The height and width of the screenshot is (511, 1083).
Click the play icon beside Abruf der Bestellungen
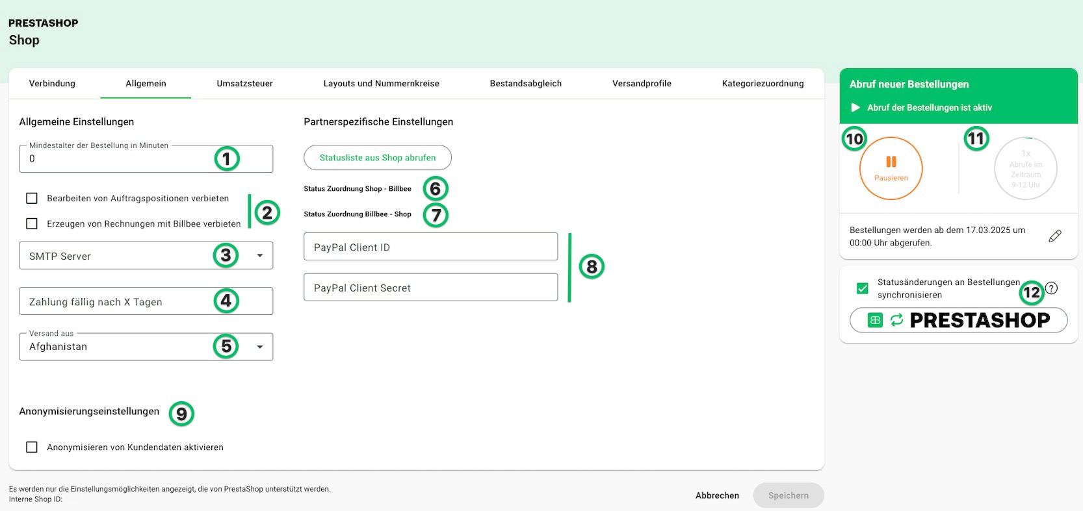click(x=855, y=108)
